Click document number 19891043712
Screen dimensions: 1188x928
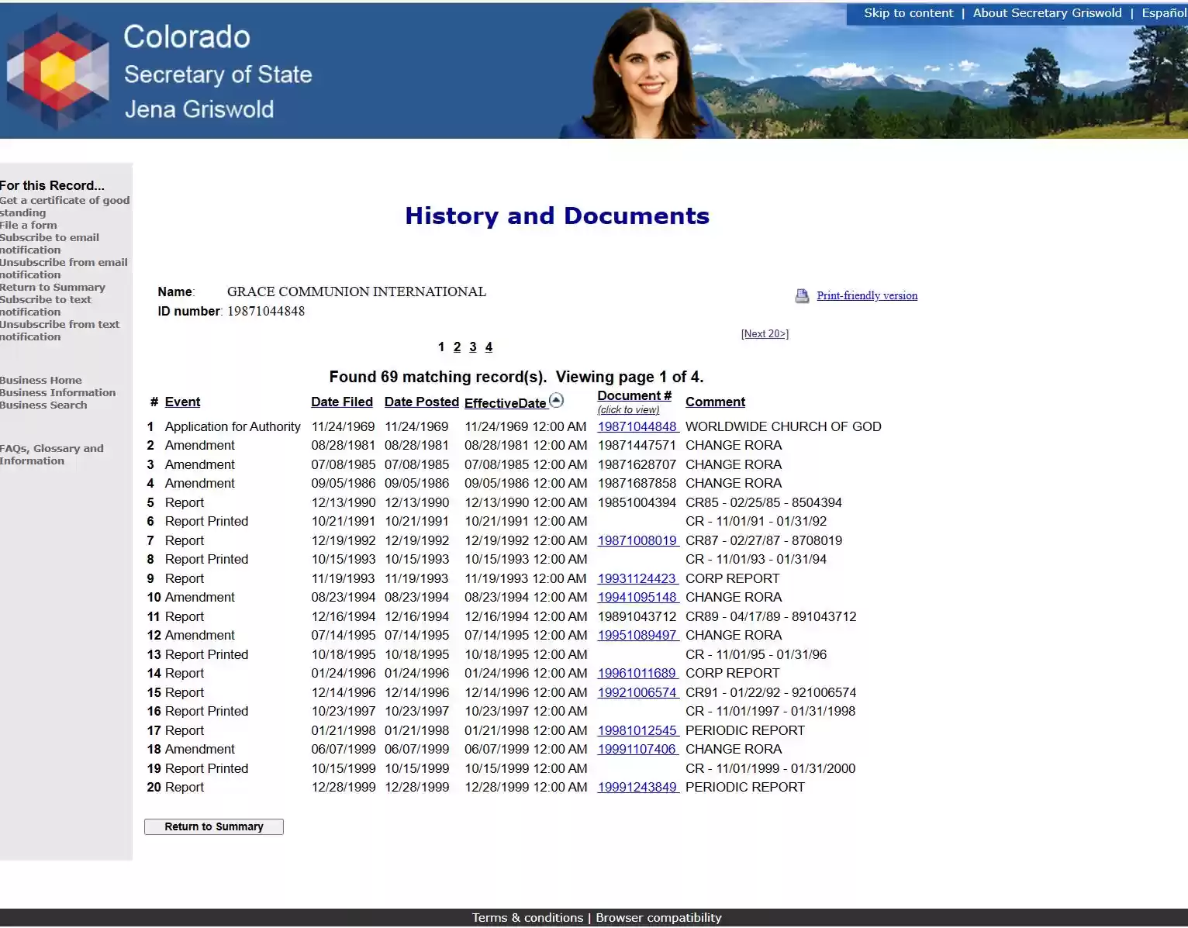637,616
